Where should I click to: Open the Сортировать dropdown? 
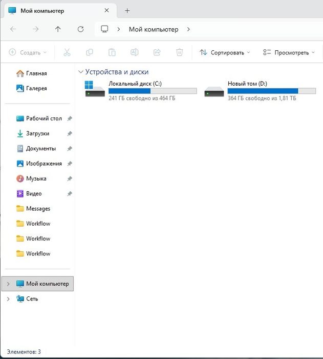tap(225, 52)
